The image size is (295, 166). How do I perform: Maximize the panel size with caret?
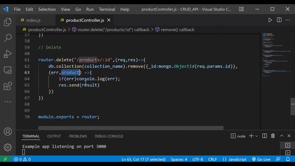pyautogui.click(x=282, y=136)
